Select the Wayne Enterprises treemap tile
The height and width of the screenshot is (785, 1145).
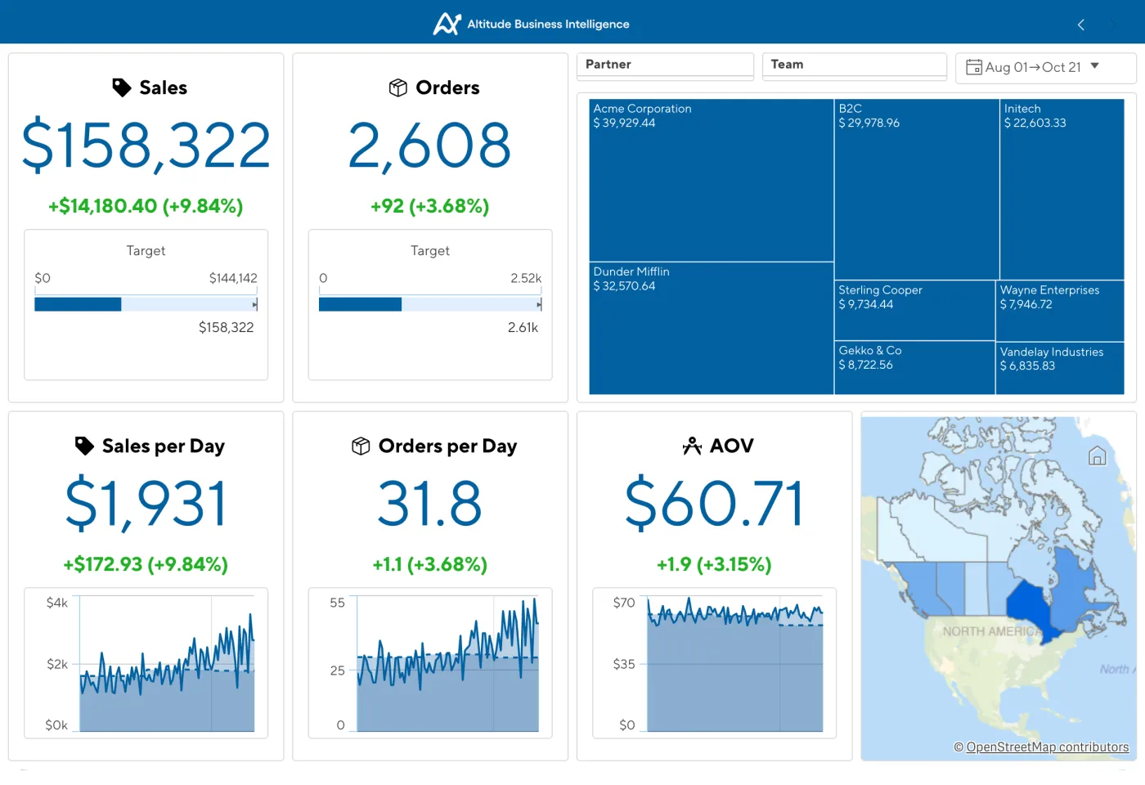click(1060, 311)
